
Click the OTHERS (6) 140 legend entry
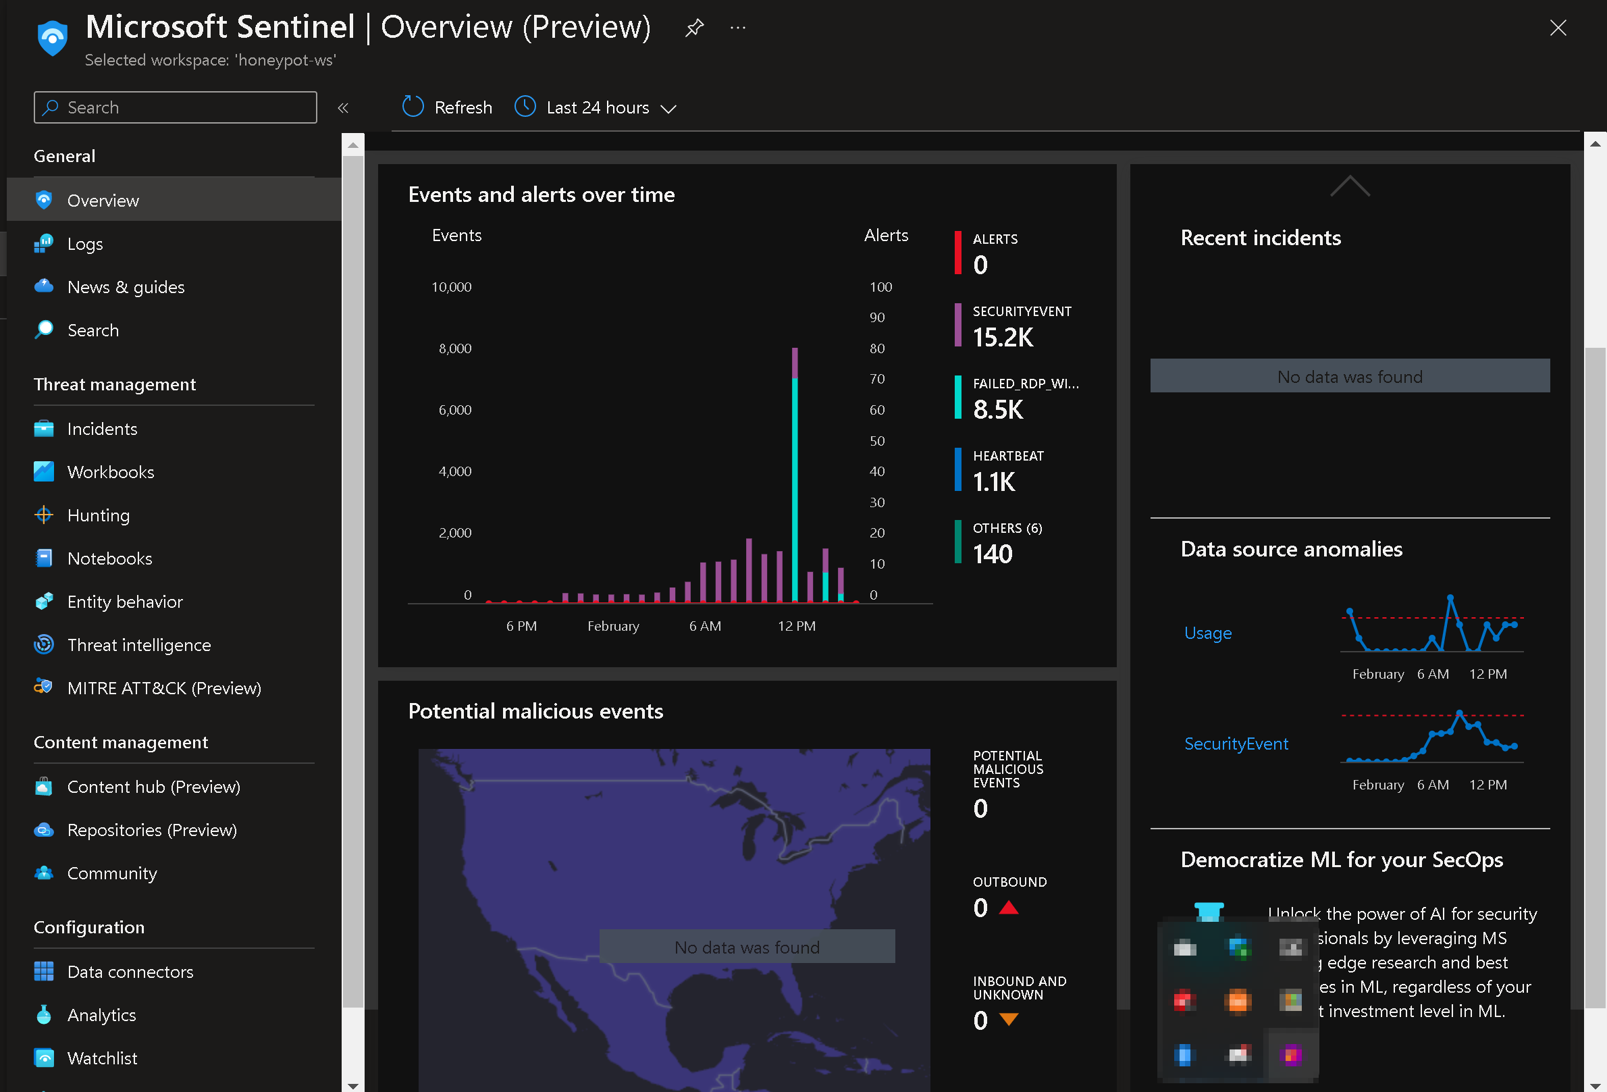[999, 542]
